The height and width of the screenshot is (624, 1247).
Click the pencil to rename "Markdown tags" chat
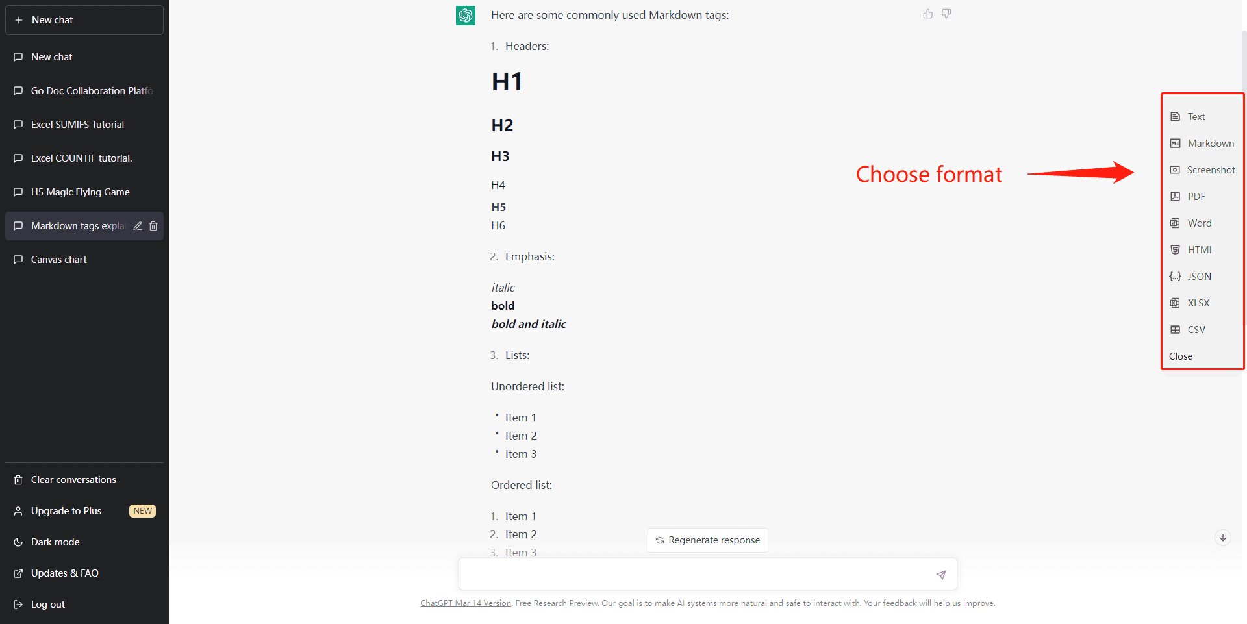pos(137,226)
